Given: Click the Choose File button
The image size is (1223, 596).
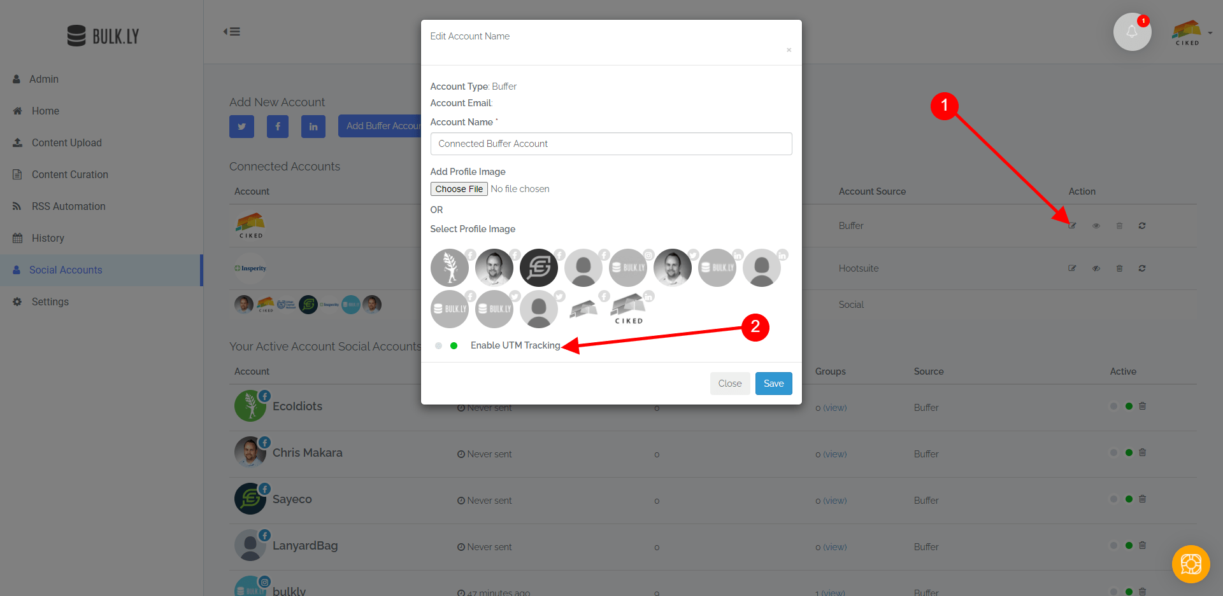Looking at the screenshot, I should [x=459, y=189].
